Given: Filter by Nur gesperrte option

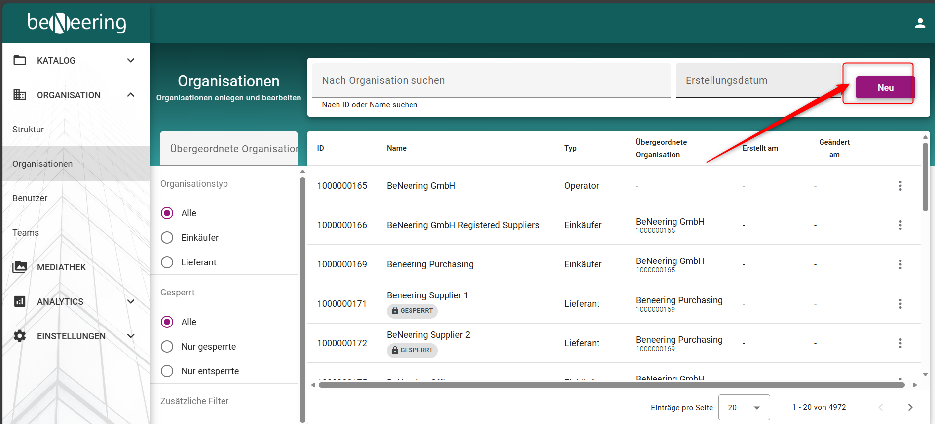Looking at the screenshot, I should pos(167,347).
